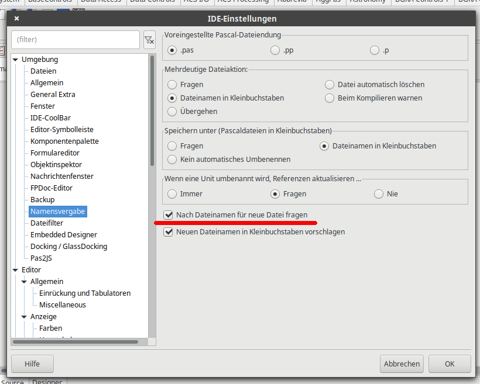Choose 'Datei automatisch löschen' option
Screen dimensions: 480x384
coord(330,85)
